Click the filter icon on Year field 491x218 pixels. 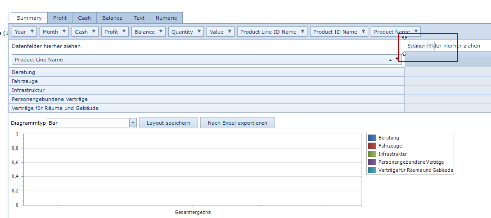click(32, 31)
